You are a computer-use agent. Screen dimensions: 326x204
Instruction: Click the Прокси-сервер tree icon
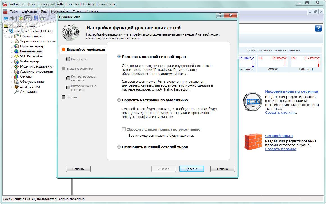[x=16, y=46]
